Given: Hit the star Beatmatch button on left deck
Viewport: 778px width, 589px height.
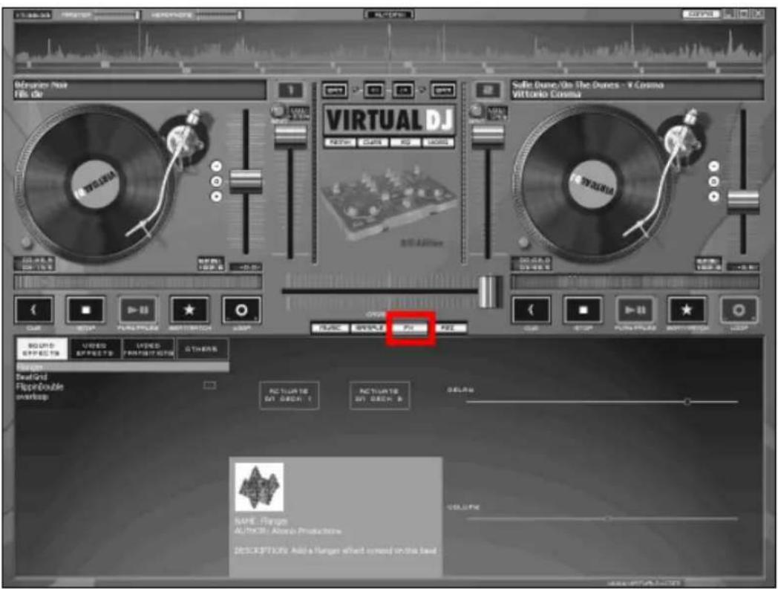Looking at the screenshot, I should [x=189, y=310].
